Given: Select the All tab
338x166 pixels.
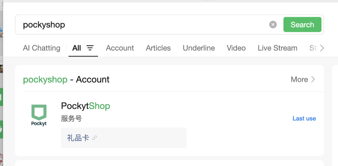Looking at the screenshot, I should (x=77, y=48).
